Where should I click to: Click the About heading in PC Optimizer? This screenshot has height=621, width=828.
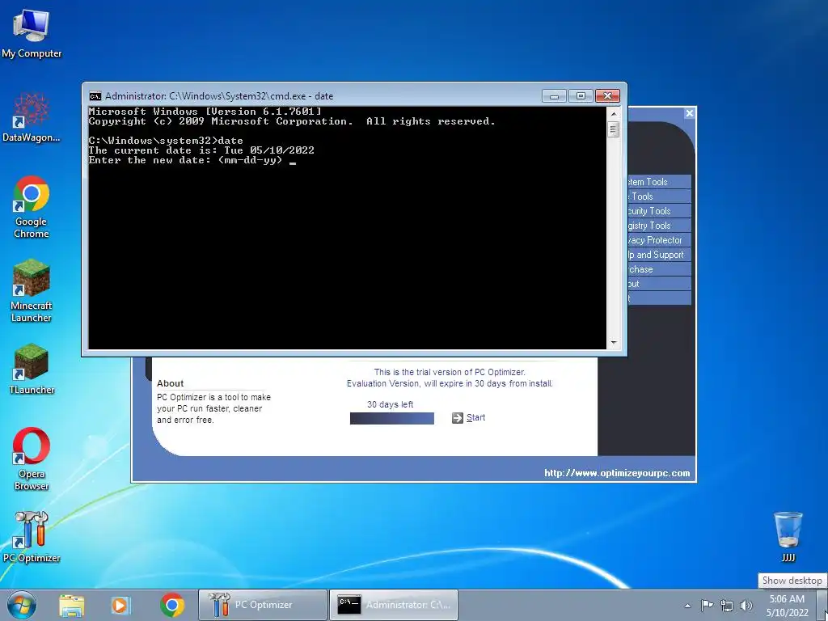170,383
